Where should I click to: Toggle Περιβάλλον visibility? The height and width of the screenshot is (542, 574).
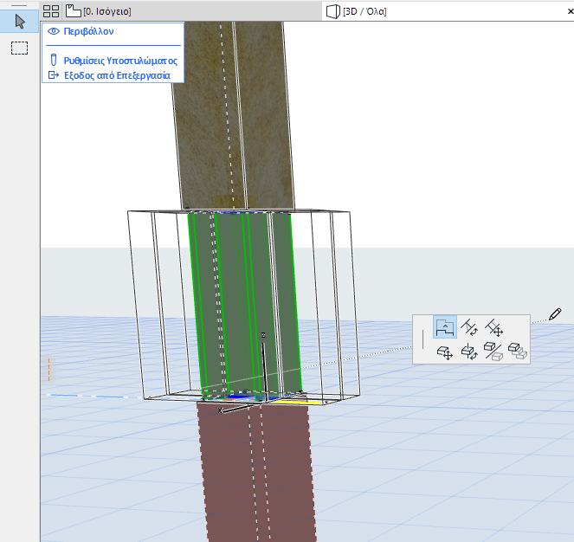[88, 31]
